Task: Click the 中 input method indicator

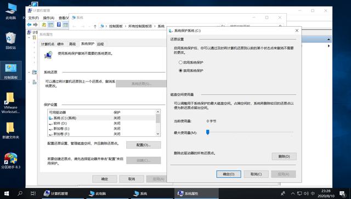Action: coord(313,194)
